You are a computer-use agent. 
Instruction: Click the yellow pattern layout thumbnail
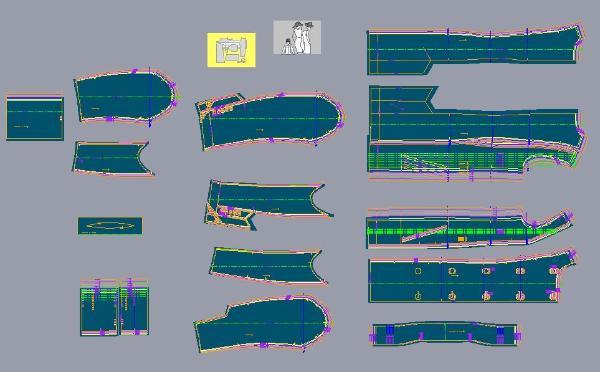(x=231, y=50)
